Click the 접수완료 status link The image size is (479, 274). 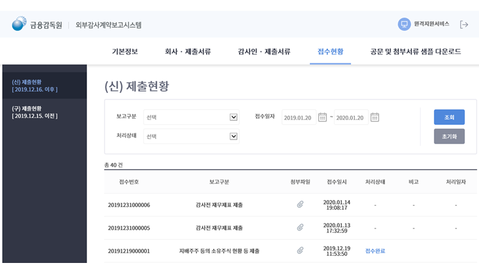pos(375,251)
